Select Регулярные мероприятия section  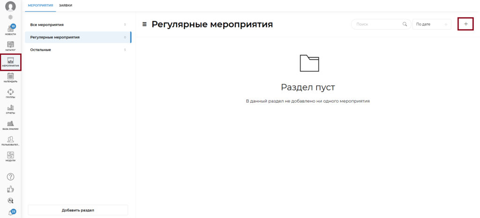coord(78,37)
